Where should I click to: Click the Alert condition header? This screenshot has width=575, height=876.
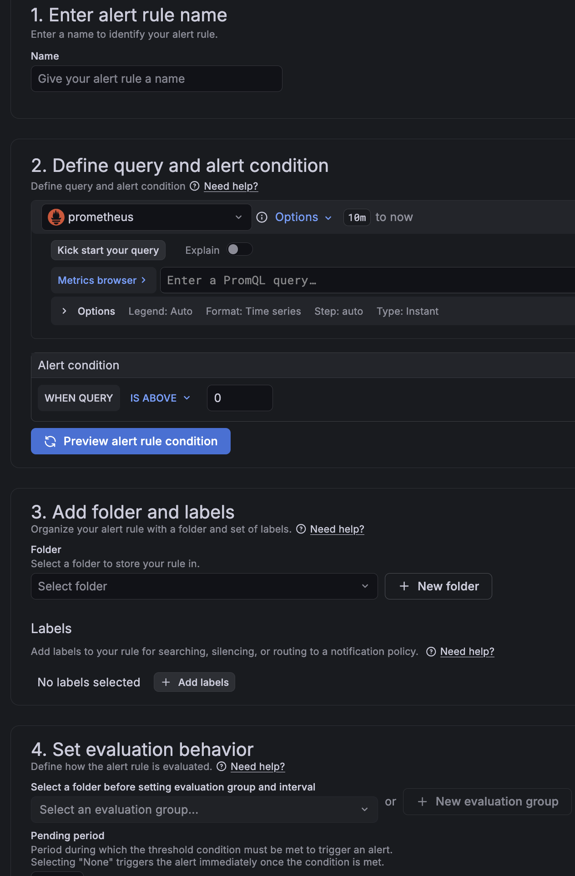[x=79, y=365]
